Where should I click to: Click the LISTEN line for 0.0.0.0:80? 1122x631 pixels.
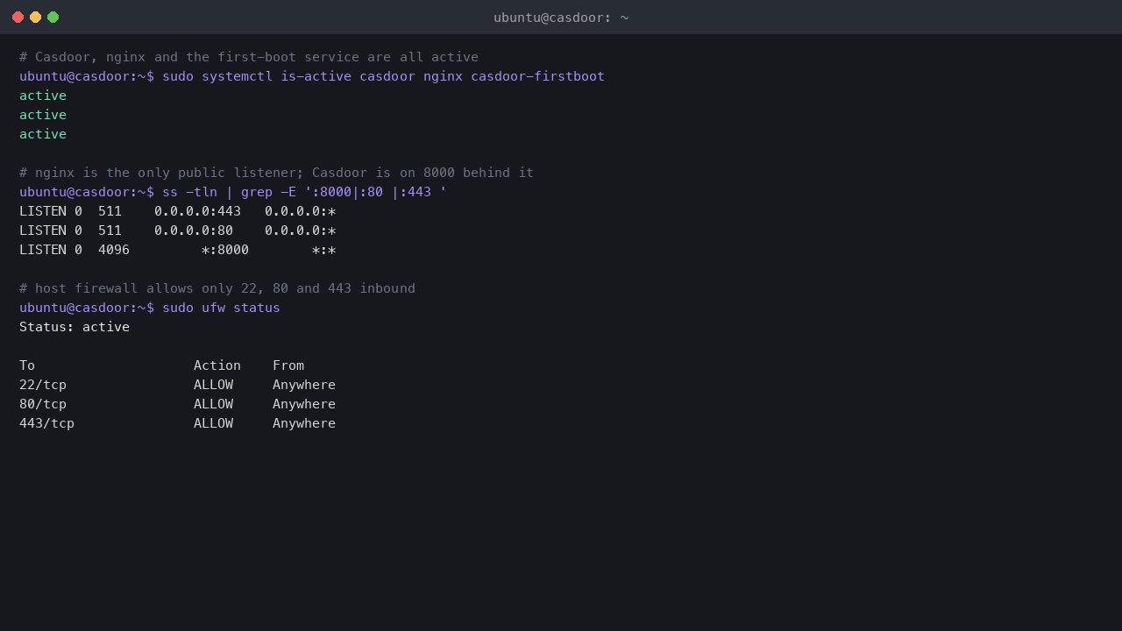(178, 230)
